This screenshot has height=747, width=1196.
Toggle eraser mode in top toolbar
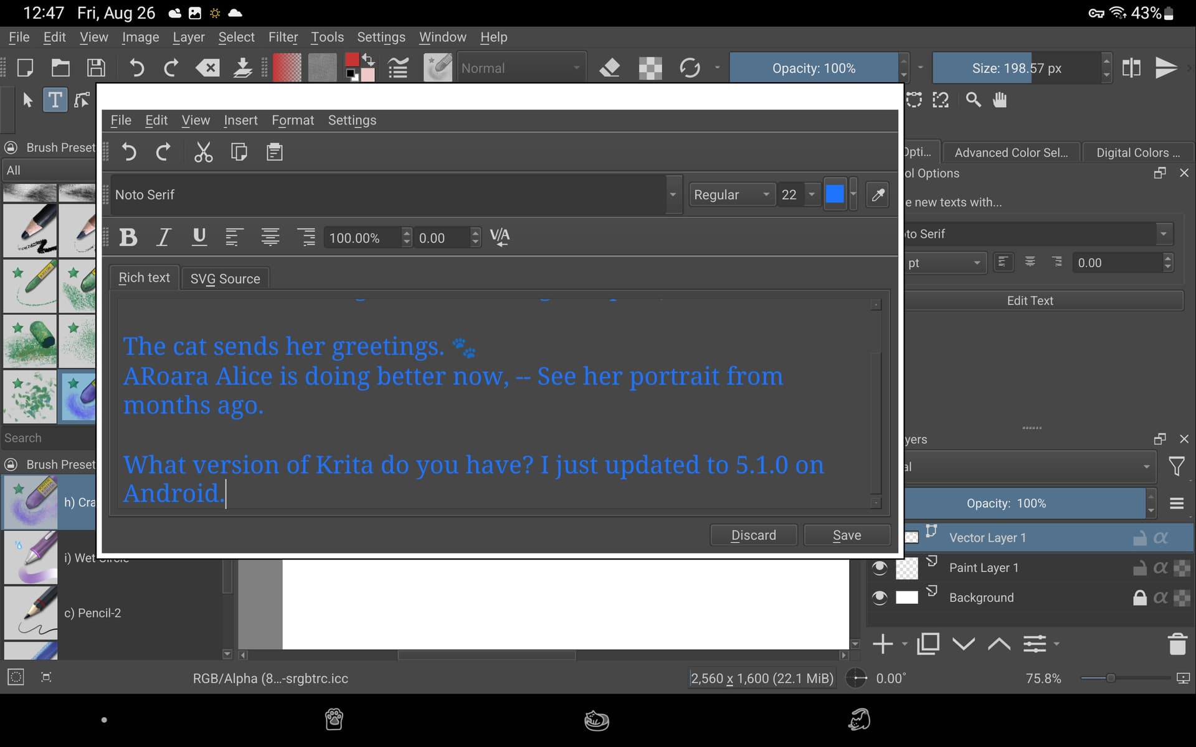click(x=609, y=68)
